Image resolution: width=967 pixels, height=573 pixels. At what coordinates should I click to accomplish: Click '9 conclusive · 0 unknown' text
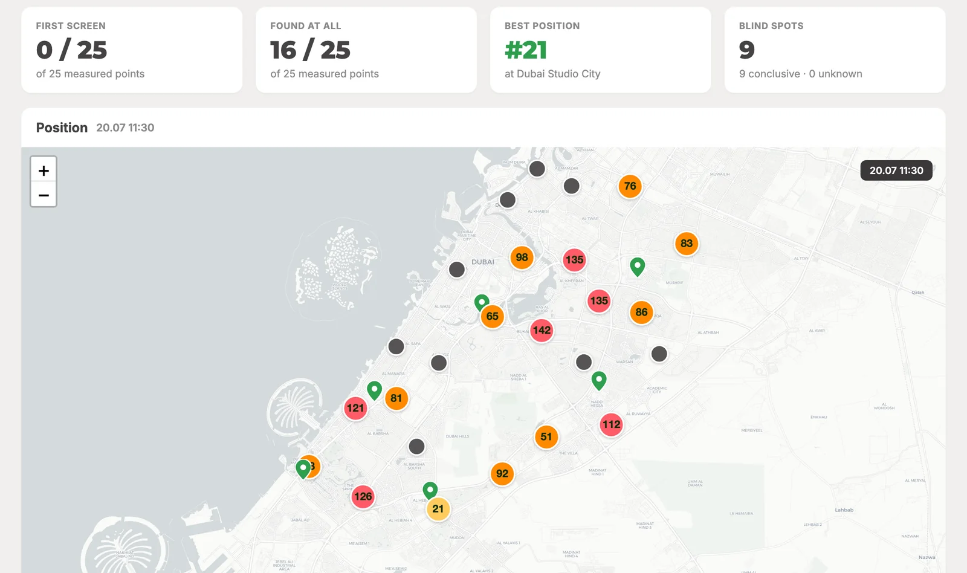coord(801,74)
